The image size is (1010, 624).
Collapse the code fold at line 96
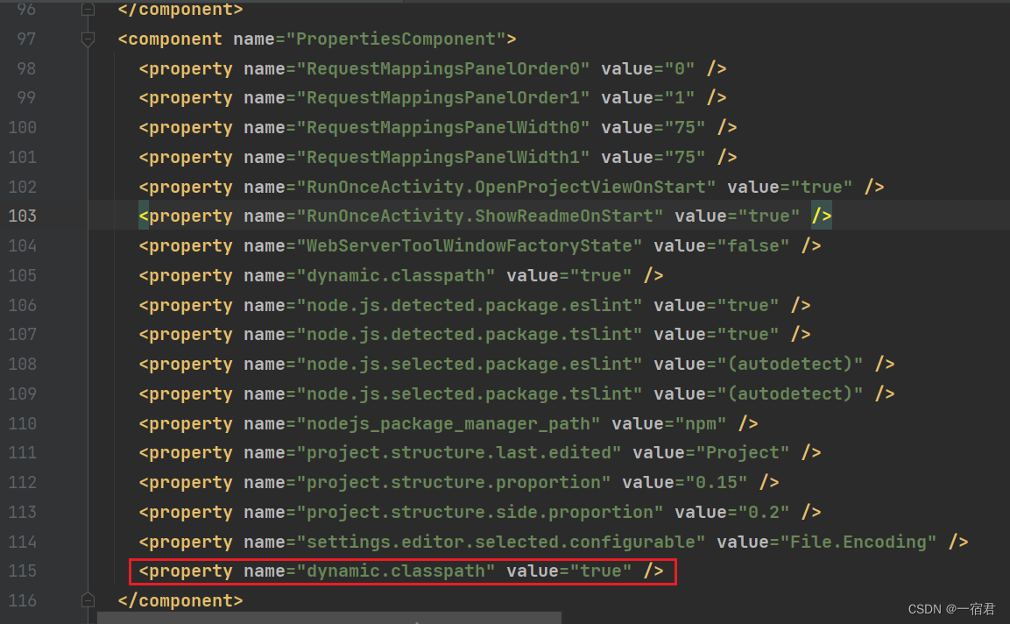tap(88, 9)
